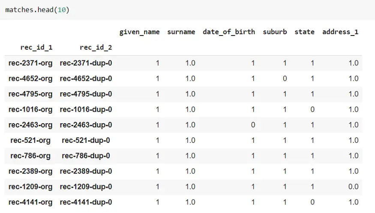The image size is (375, 213).
Task: Click the suburb value 0 for rec-4652
Action: click(x=285, y=79)
